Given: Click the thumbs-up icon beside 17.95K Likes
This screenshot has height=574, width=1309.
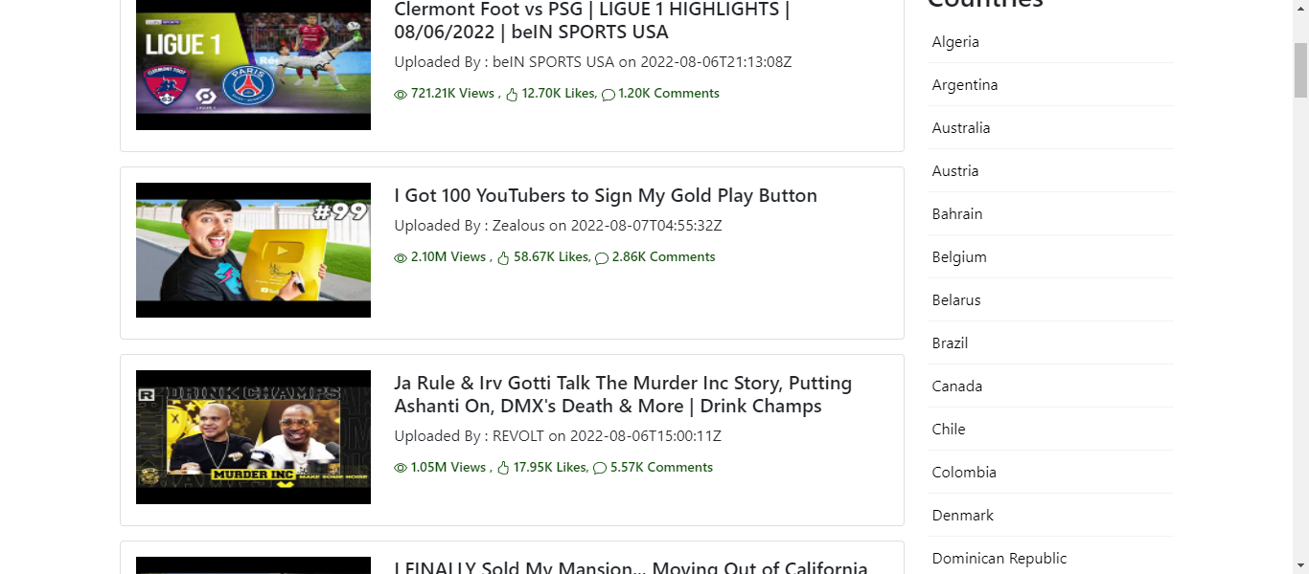Looking at the screenshot, I should point(504,469).
